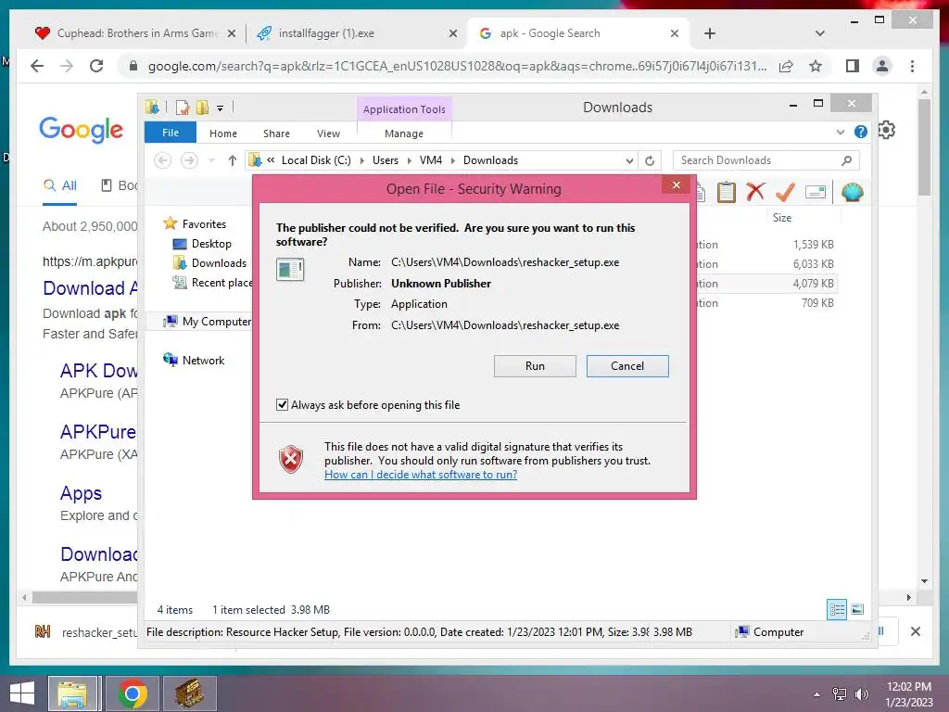Select Favorites in navigation pane
This screenshot has height=712, width=949.
[204, 224]
